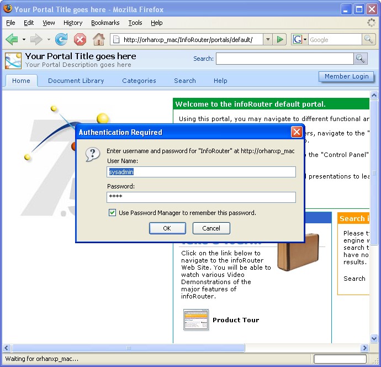Click the Firefox activity throbber icon
This screenshot has width=381, height=367.
click(x=371, y=23)
